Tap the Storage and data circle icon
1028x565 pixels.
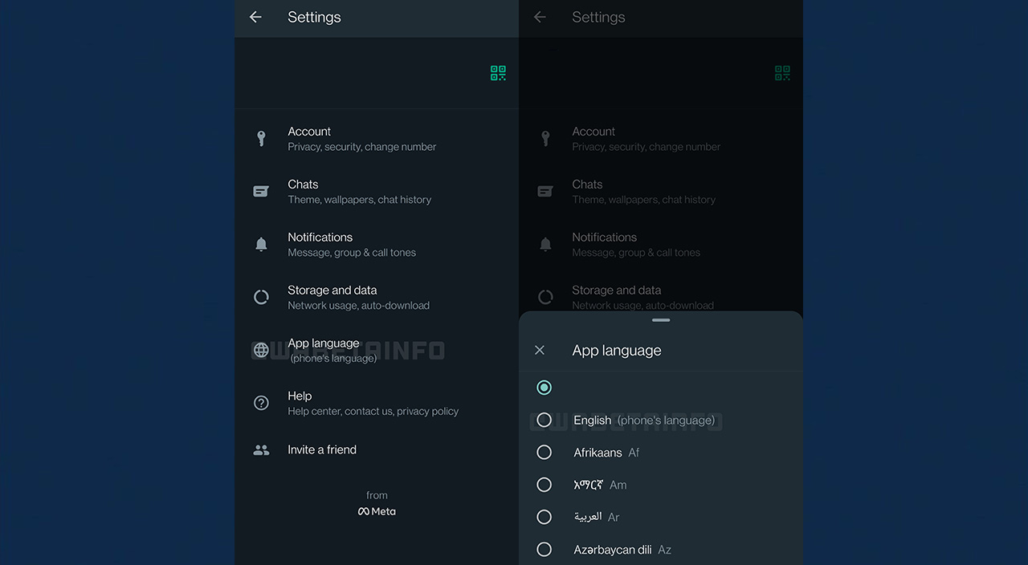pyautogui.click(x=261, y=298)
